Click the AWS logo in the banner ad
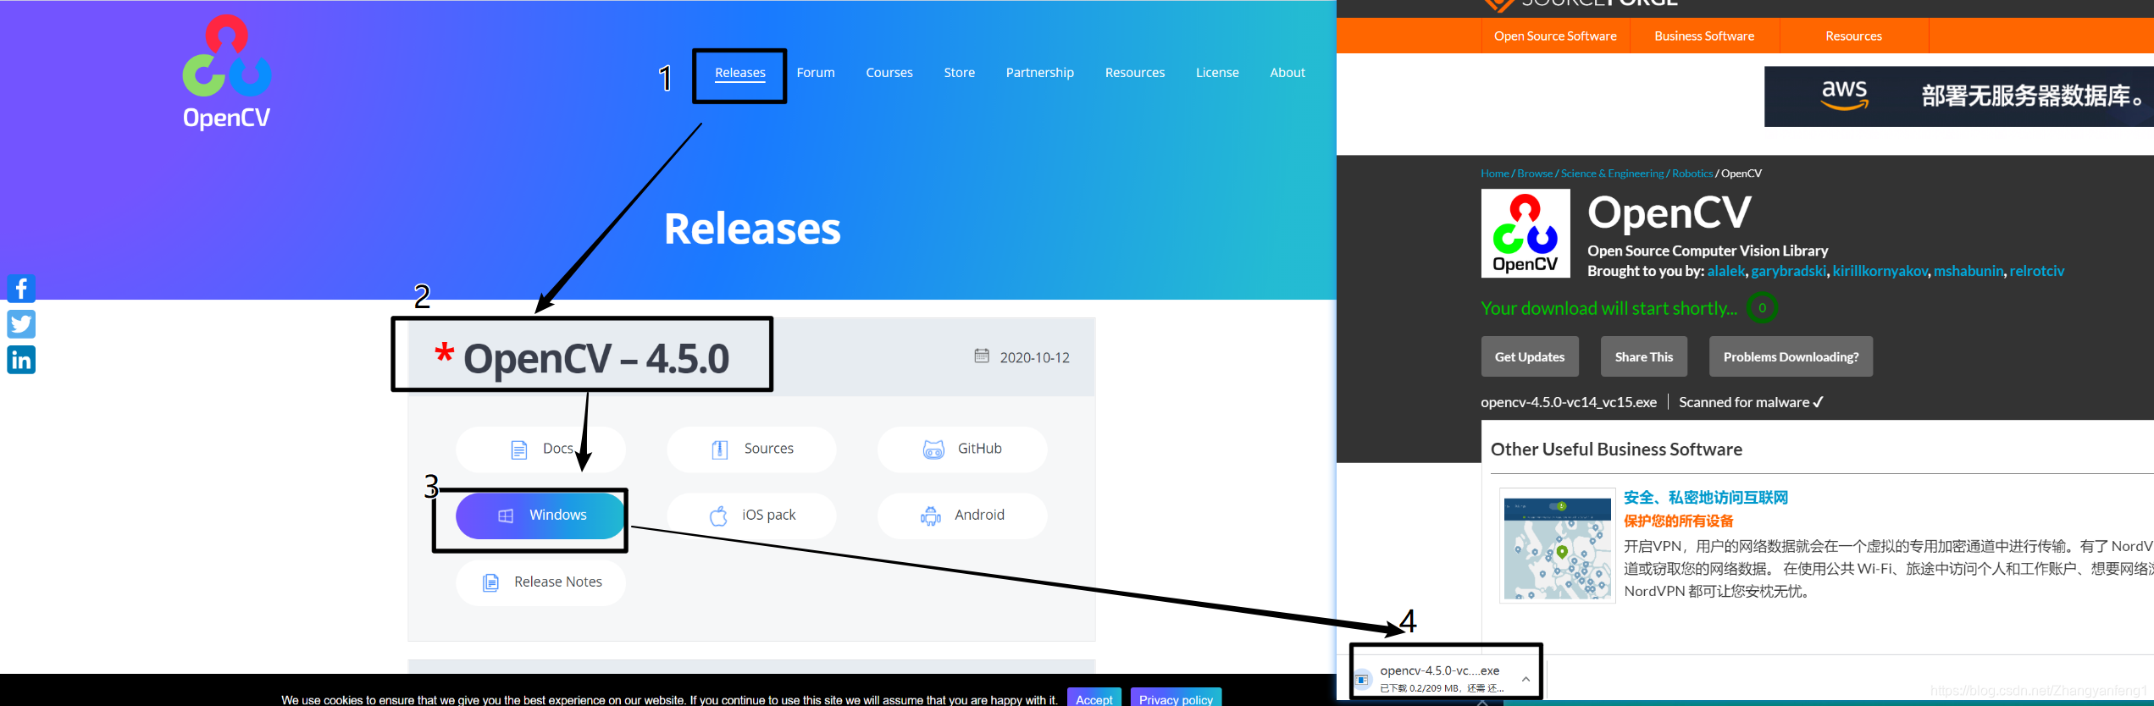The image size is (2154, 706). (1845, 96)
